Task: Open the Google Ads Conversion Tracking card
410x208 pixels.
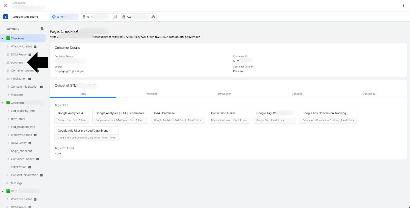Action: click(329, 116)
